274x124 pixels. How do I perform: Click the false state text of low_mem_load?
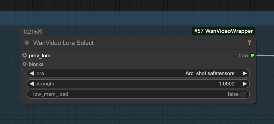point(233,94)
